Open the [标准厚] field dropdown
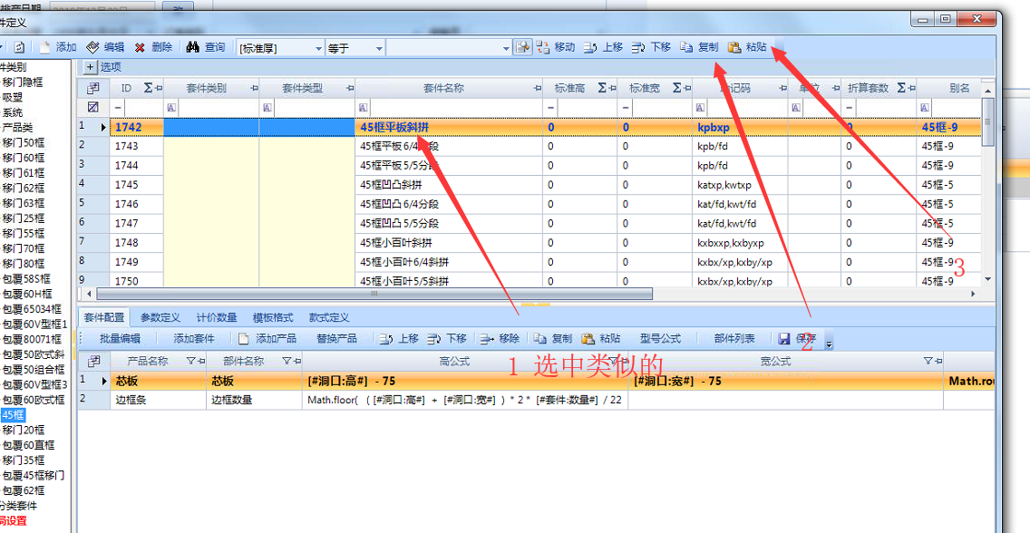The width and height of the screenshot is (1030, 533). coord(317,48)
